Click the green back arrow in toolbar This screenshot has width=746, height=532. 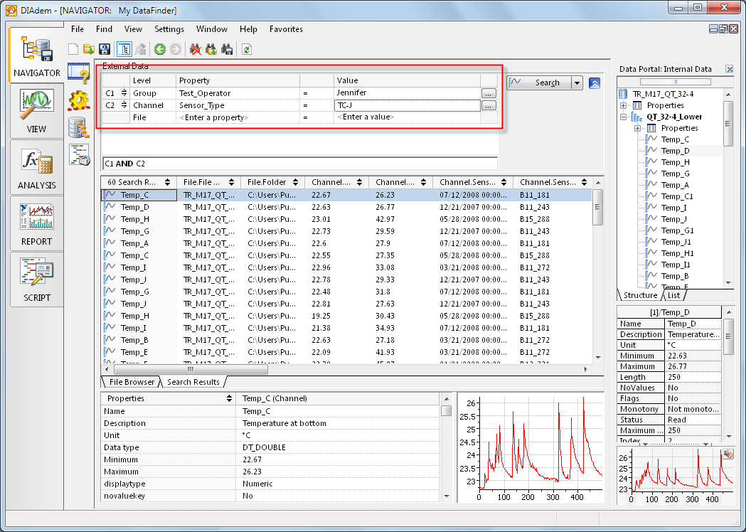pos(159,49)
